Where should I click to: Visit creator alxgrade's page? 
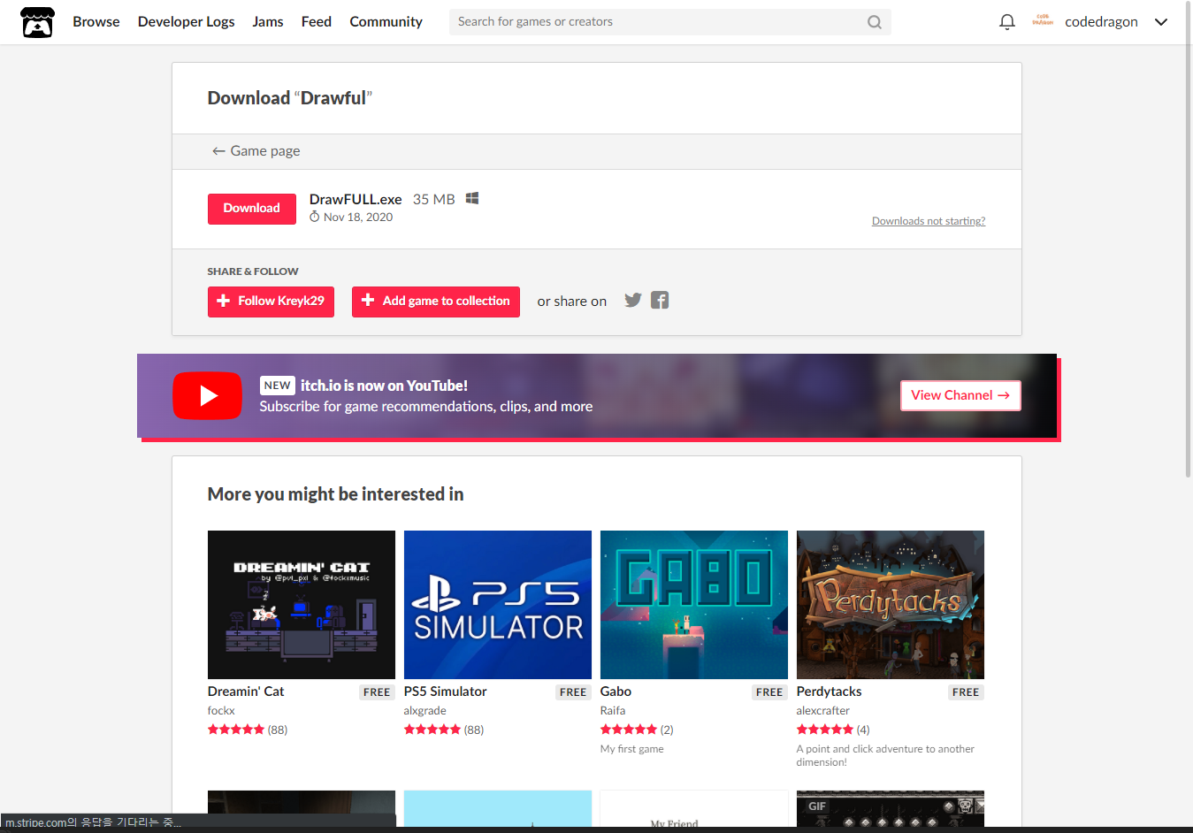point(425,711)
